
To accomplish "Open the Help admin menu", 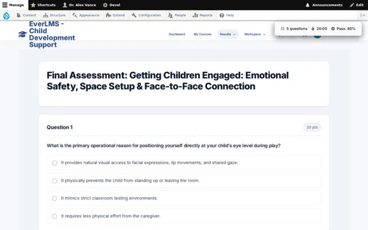I will click(x=227, y=15).
